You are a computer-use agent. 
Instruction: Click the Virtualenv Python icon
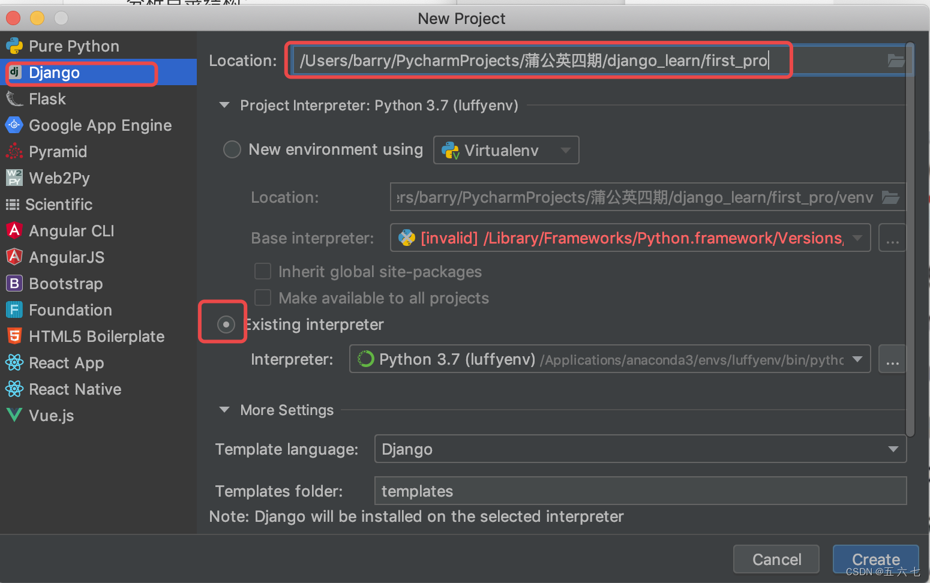[451, 150]
